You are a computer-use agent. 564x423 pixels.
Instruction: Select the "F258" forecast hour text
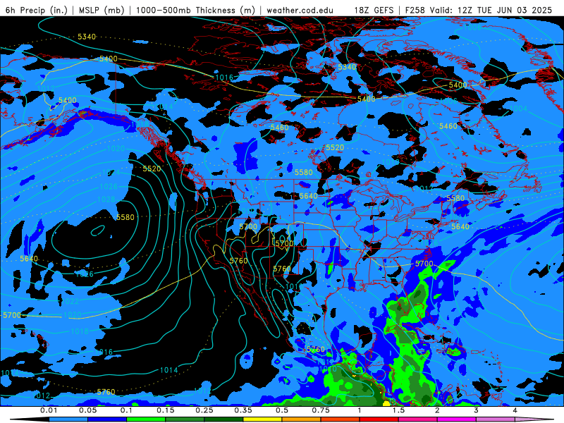point(415,10)
